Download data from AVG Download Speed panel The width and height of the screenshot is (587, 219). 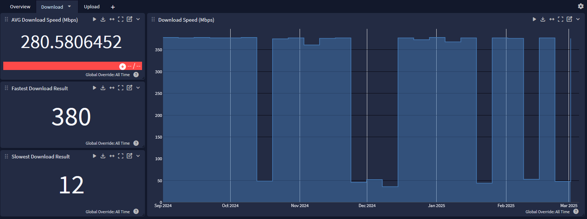[x=103, y=19]
